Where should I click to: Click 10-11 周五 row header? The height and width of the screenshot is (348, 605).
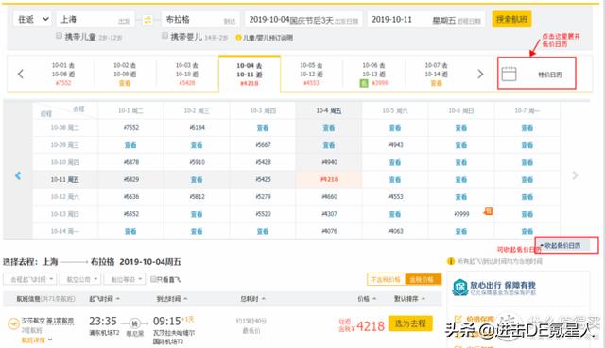(x=65, y=179)
